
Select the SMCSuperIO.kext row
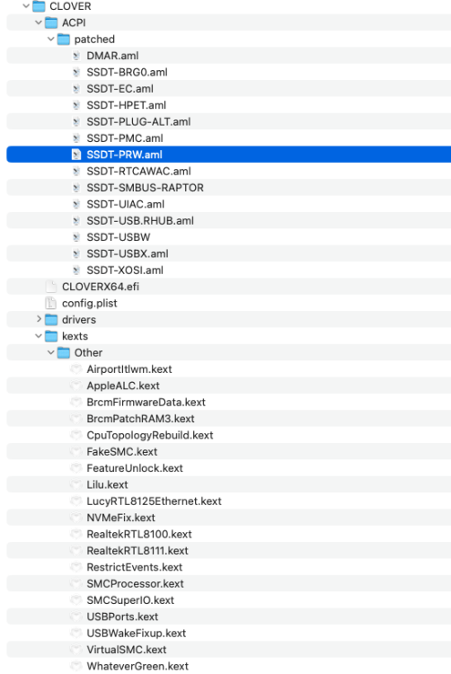228,599
